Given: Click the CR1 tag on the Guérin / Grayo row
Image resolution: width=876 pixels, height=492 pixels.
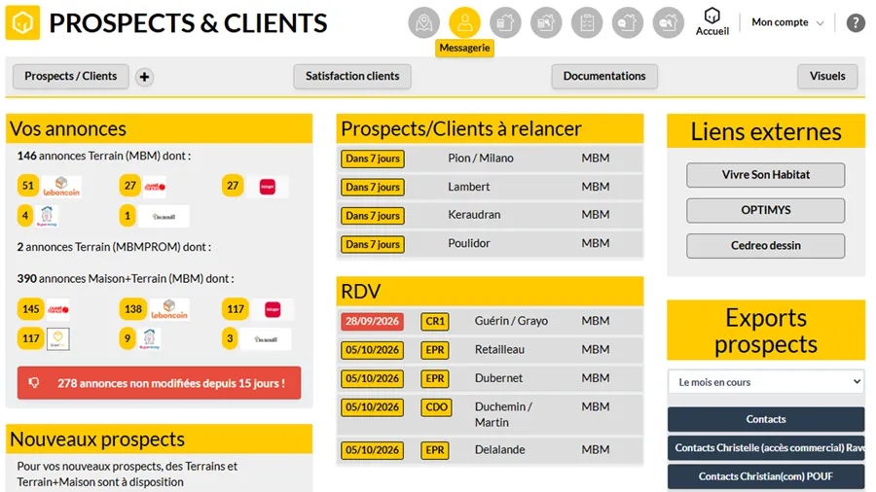Looking at the screenshot, I should (x=435, y=321).
